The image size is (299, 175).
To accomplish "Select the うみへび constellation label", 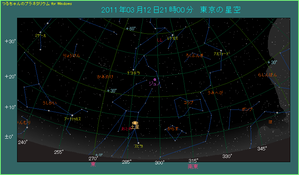I will 215,92.
